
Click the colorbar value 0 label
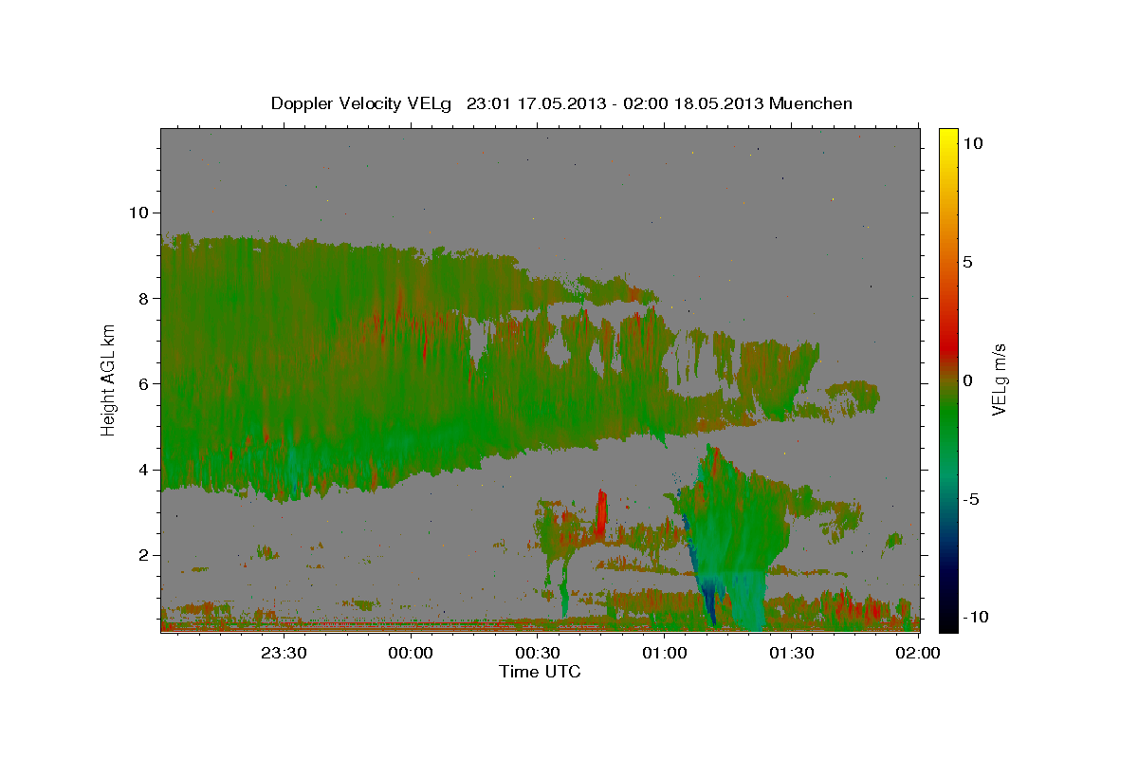967,380
